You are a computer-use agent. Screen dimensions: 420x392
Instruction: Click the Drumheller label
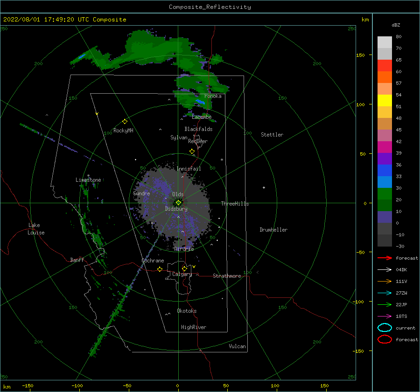pyautogui.click(x=273, y=230)
